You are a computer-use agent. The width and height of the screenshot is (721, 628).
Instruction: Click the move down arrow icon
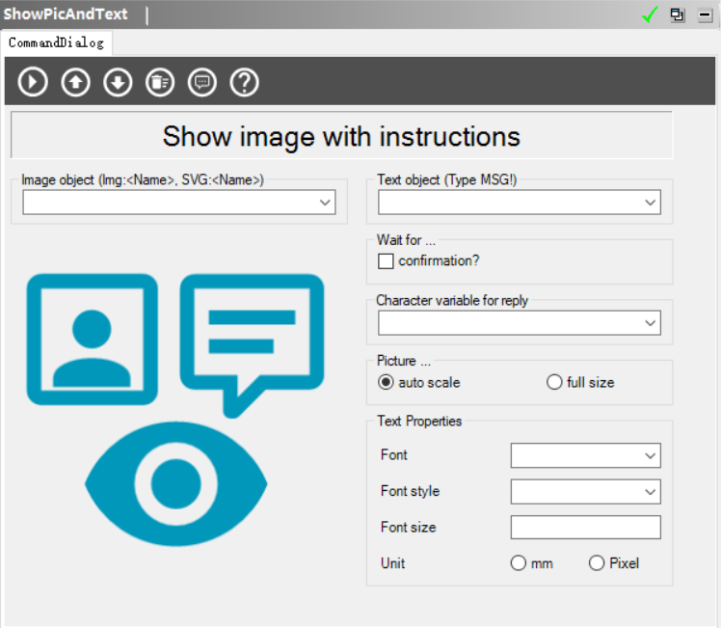point(118,82)
